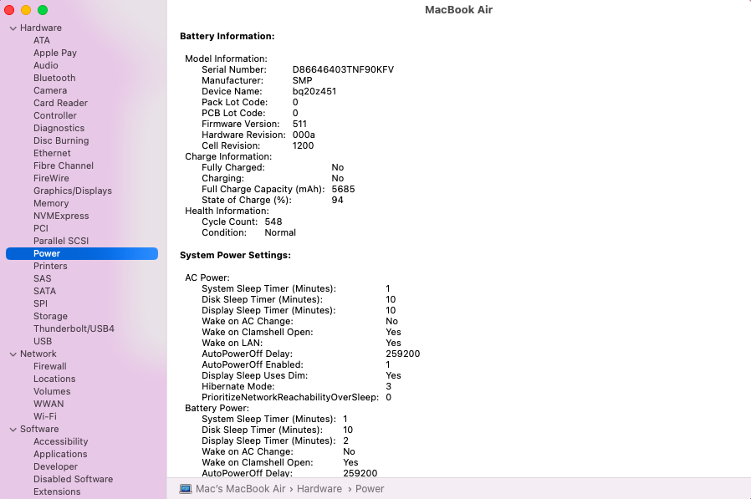Open Apple Pay hardware info
This screenshot has width=751, height=499.
click(x=55, y=53)
